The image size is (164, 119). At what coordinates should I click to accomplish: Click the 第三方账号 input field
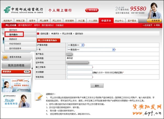click(79, 67)
